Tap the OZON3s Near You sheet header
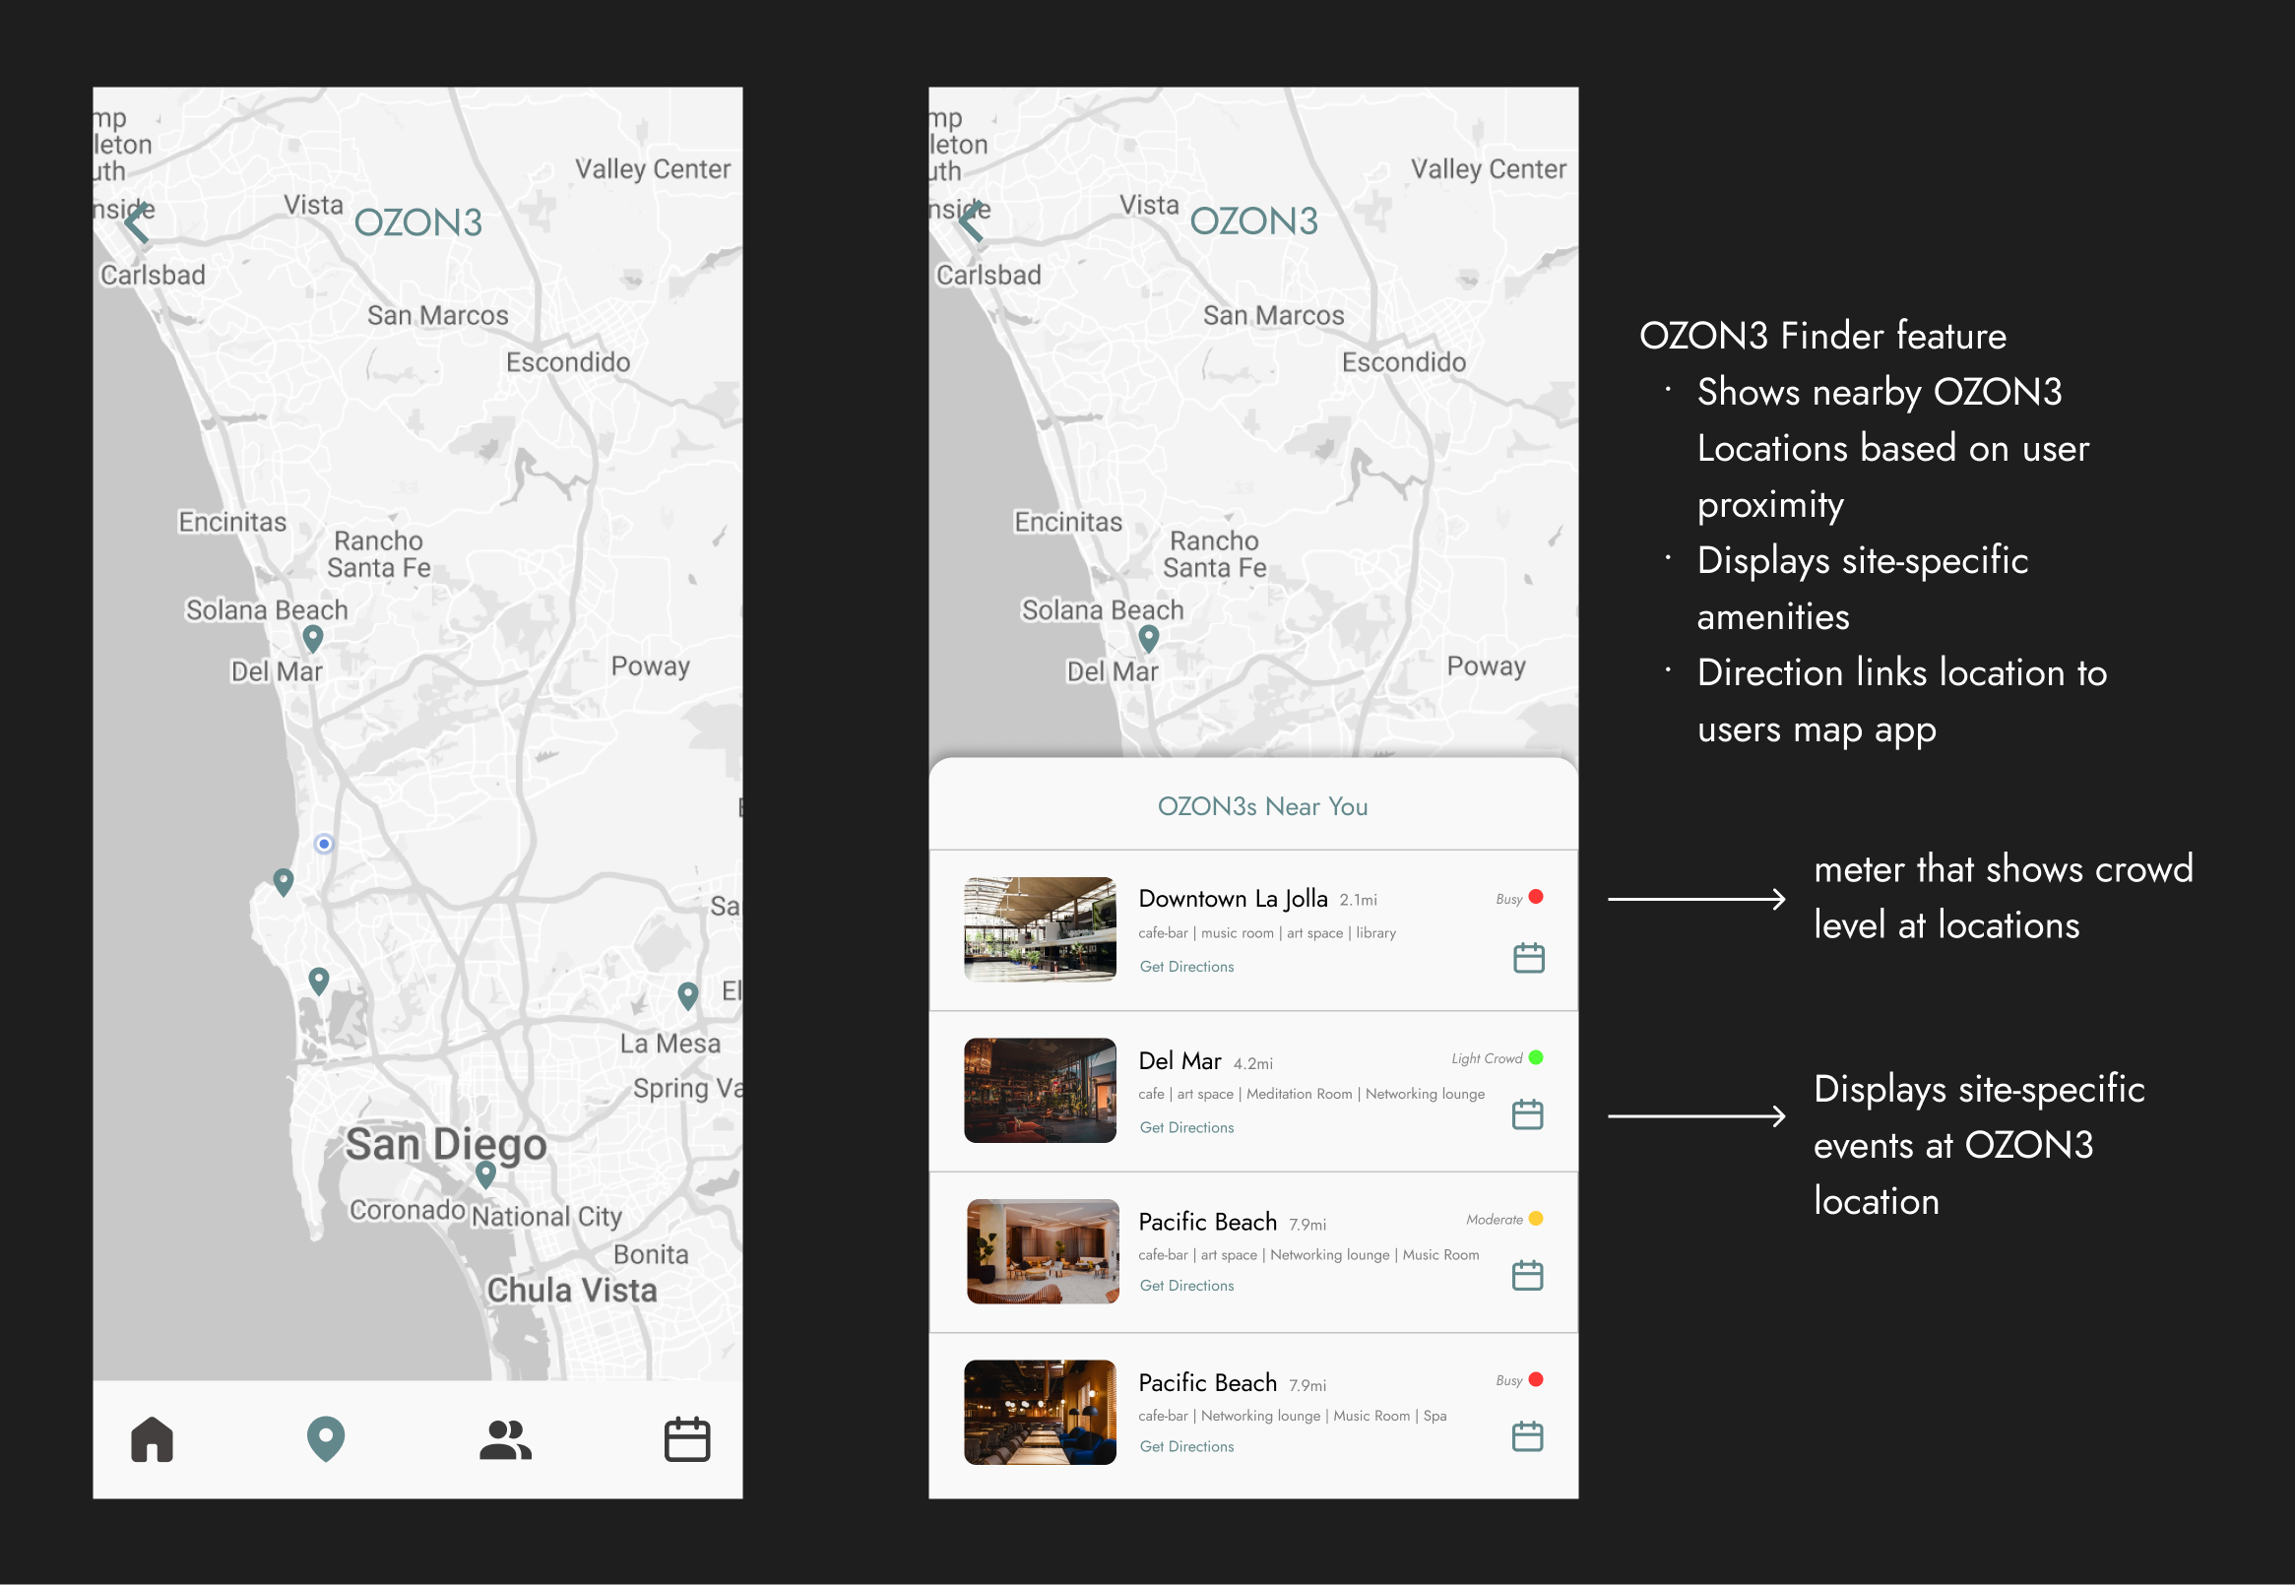The width and height of the screenshot is (2295, 1585). pos(1261,805)
